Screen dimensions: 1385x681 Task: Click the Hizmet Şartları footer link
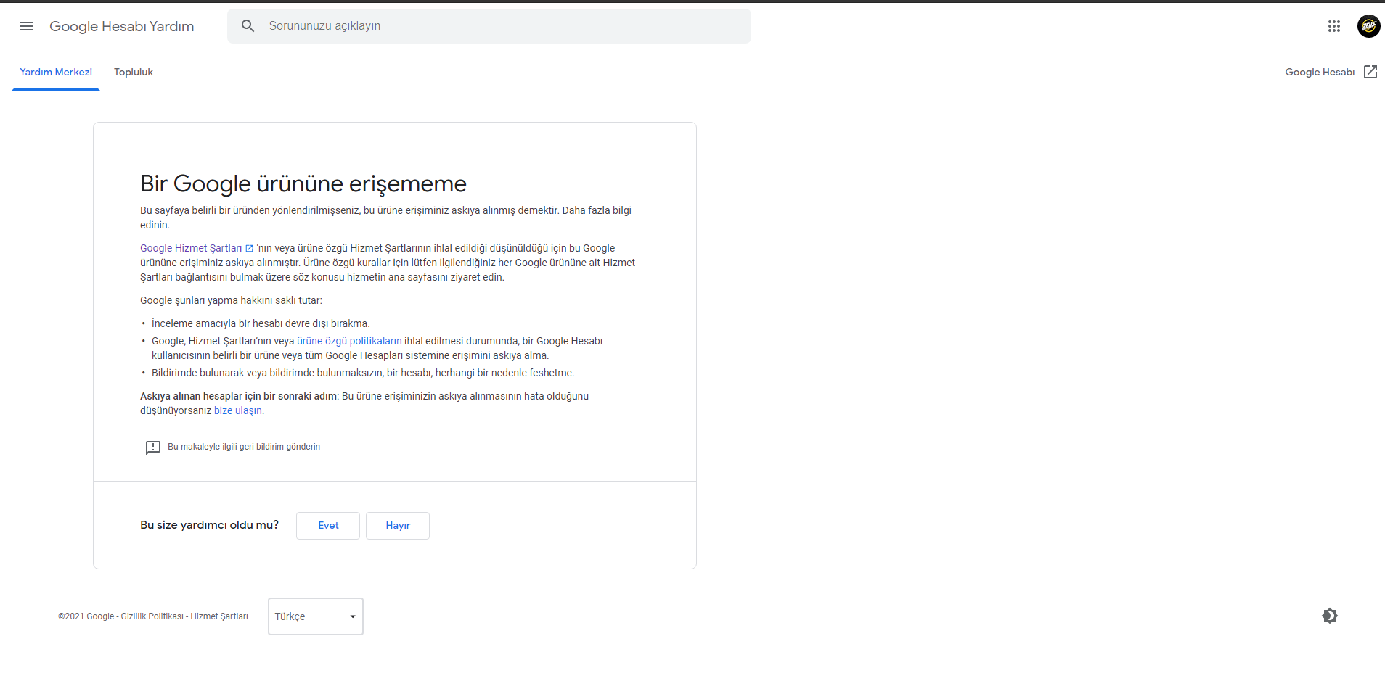pos(219,616)
